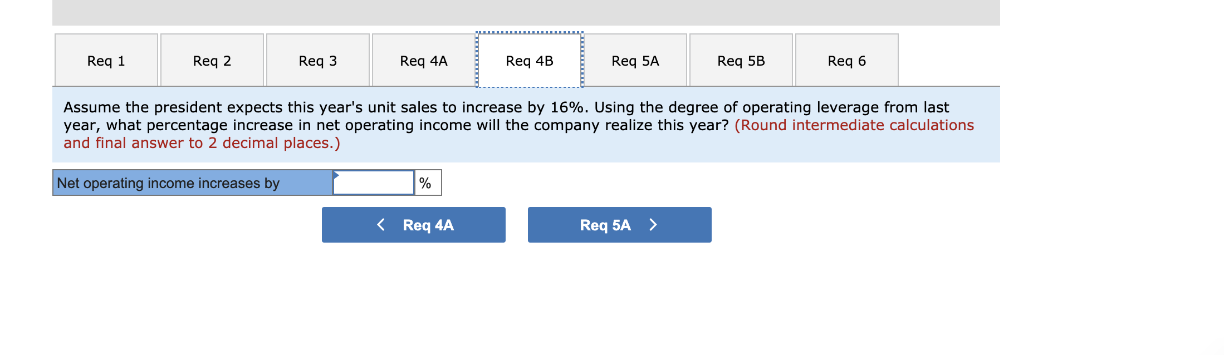Viewport: 1224px width, 355px height.
Task: Select the Req 3 tab
Action: (x=317, y=60)
